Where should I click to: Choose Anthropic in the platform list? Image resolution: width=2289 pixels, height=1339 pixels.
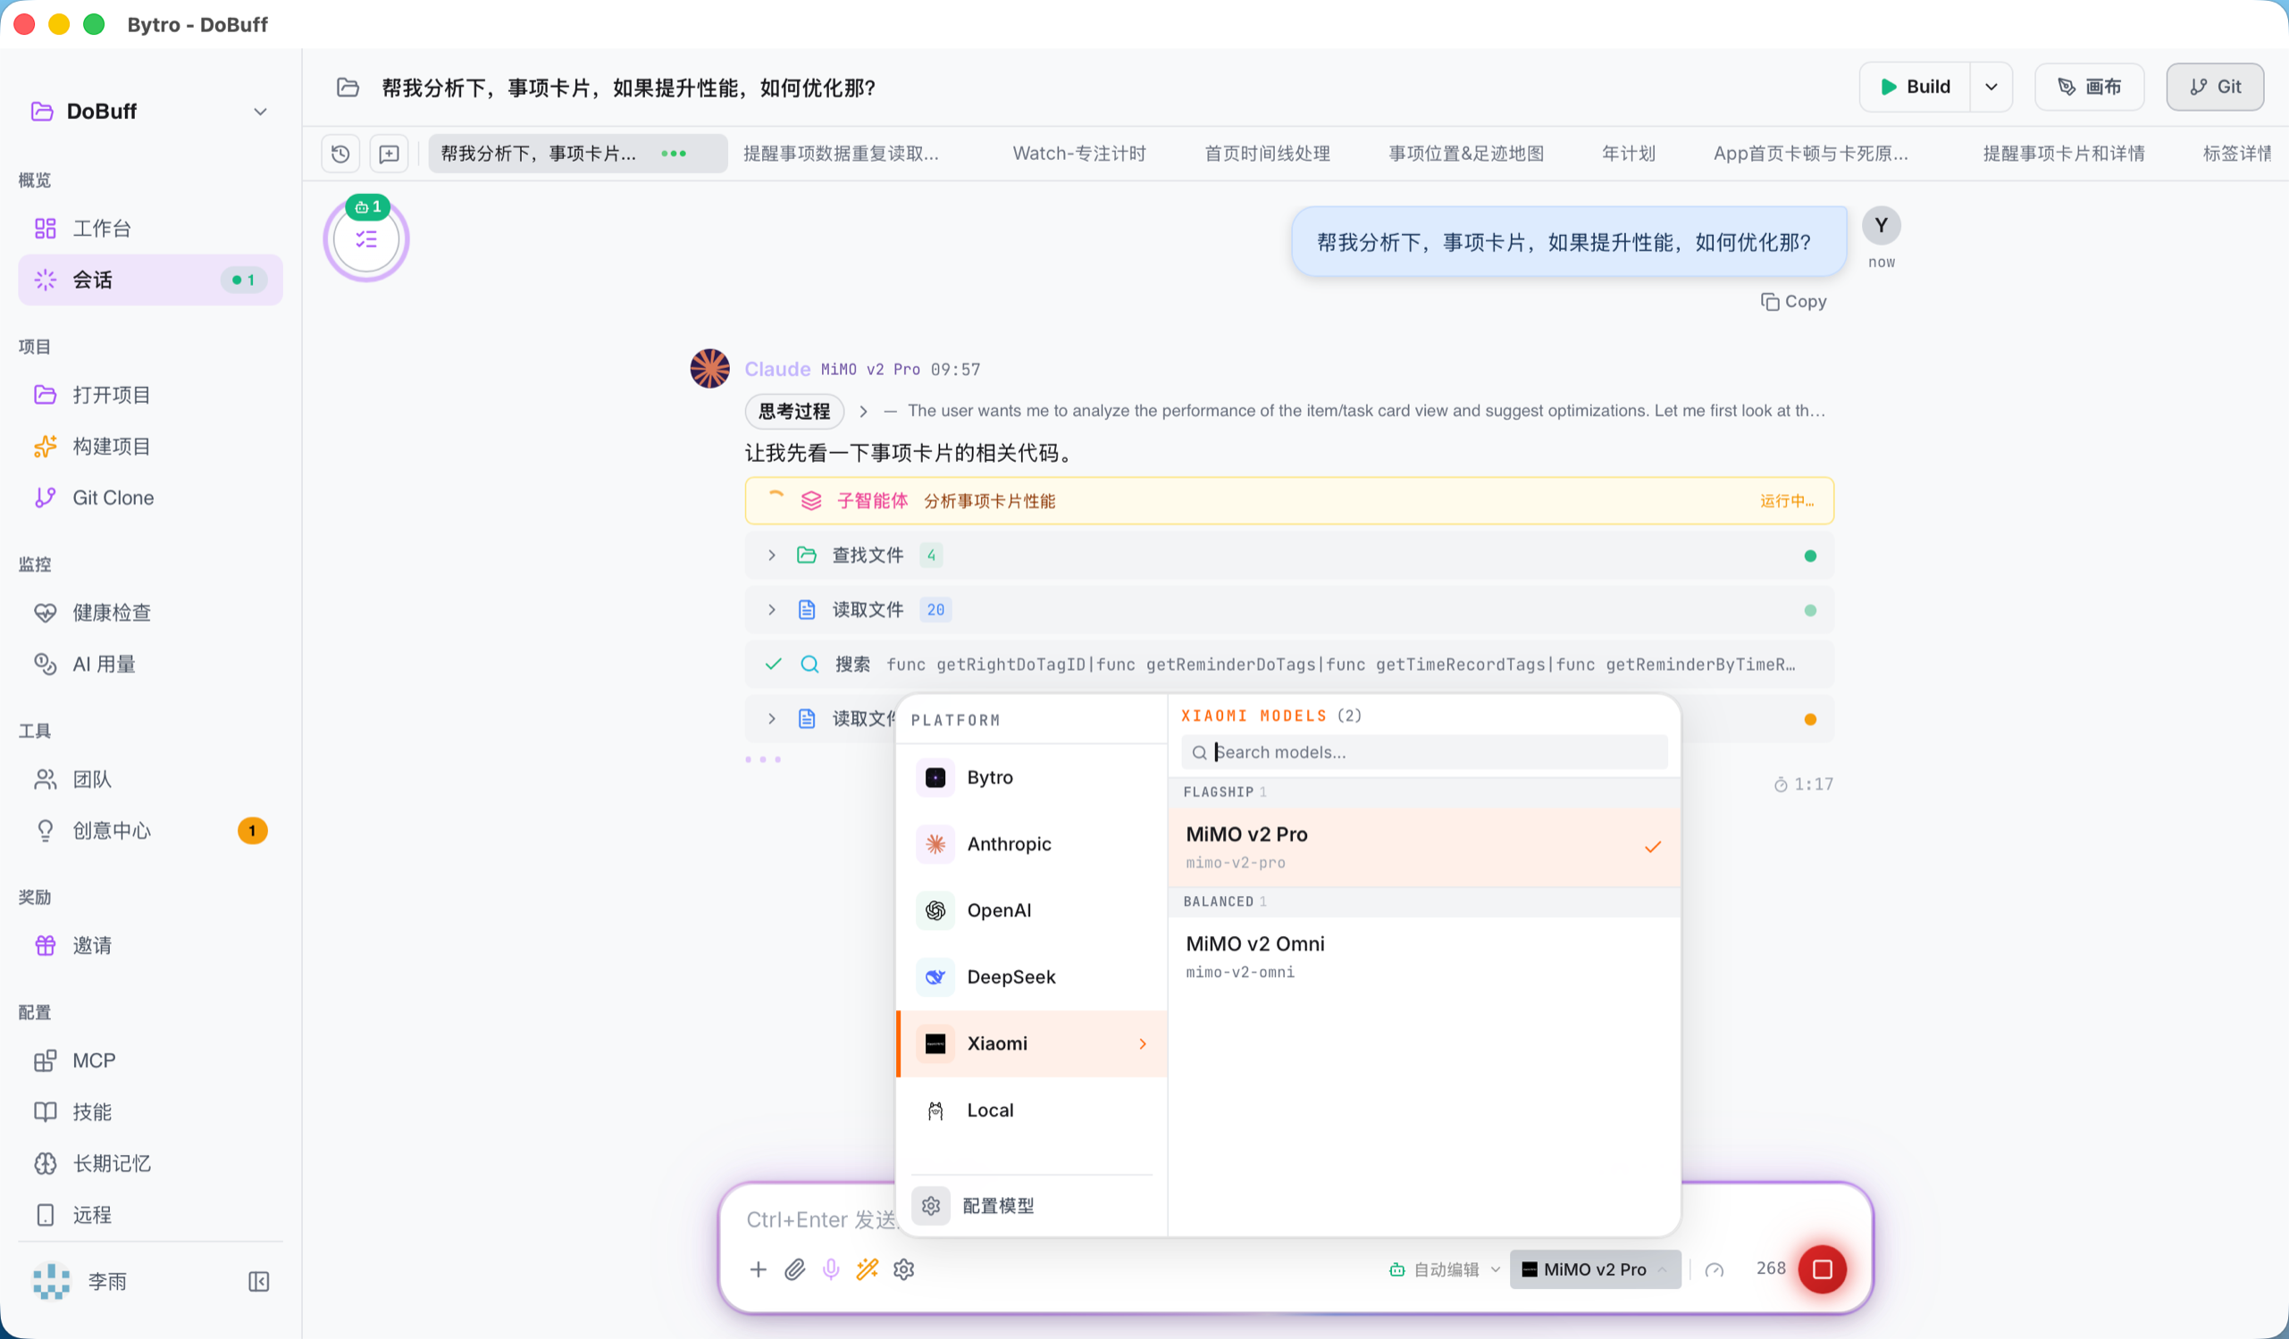click(1008, 844)
